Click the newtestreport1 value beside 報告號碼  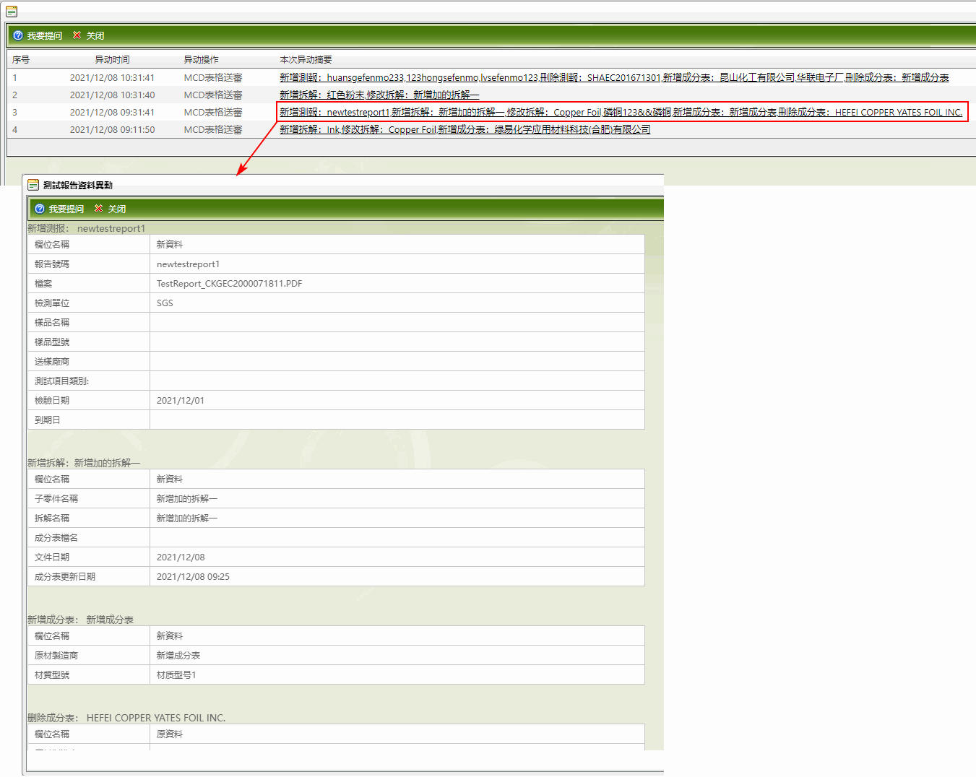[x=188, y=264]
